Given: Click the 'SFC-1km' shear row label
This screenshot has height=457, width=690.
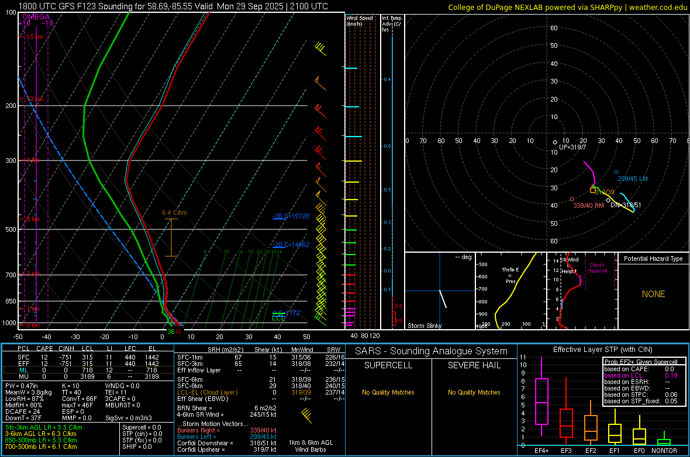Looking at the screenshot, I should 189,357.
